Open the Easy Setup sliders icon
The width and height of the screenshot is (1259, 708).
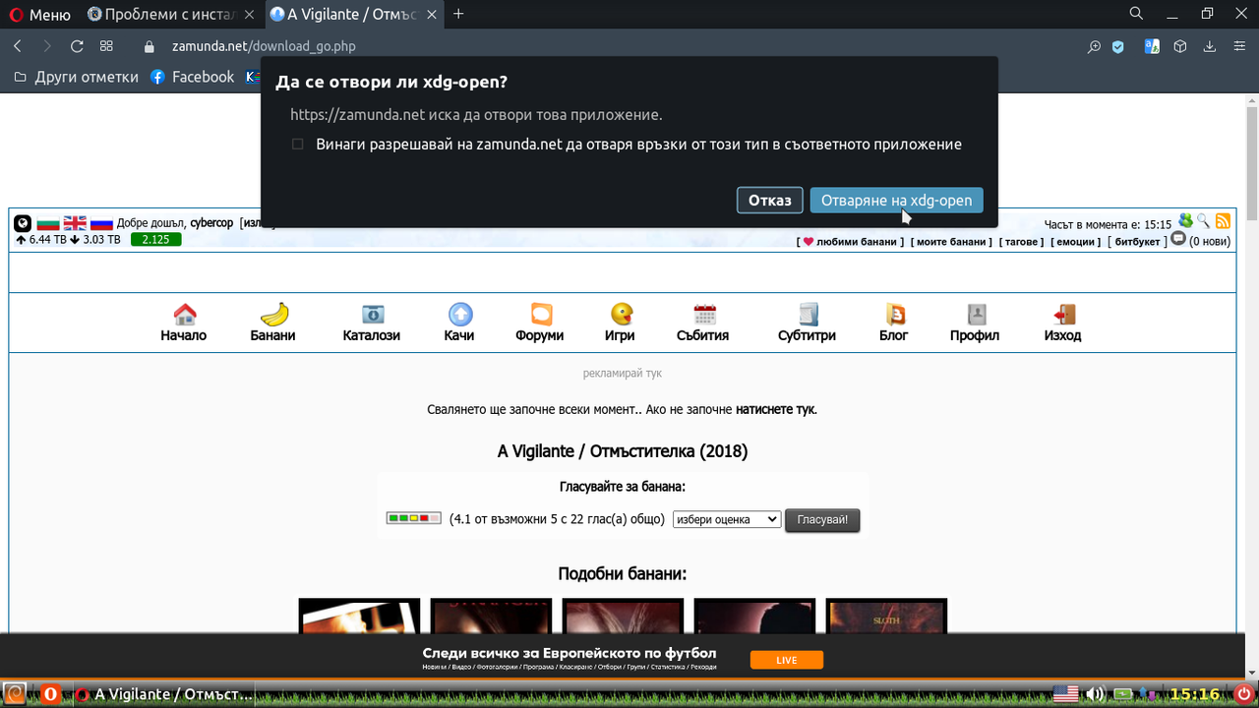[1238, 46]
